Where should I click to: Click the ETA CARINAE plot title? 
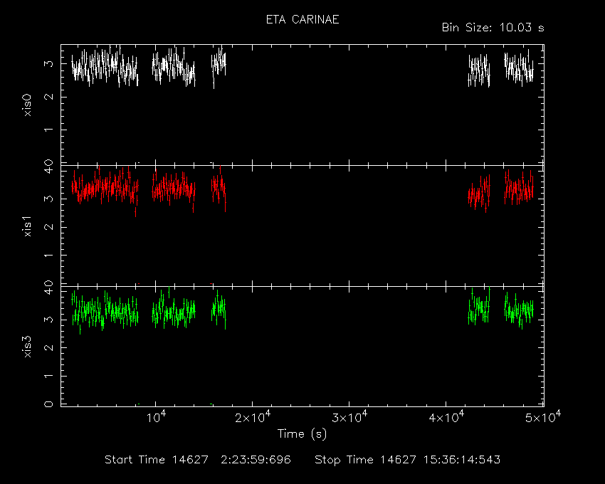point(302,20)
